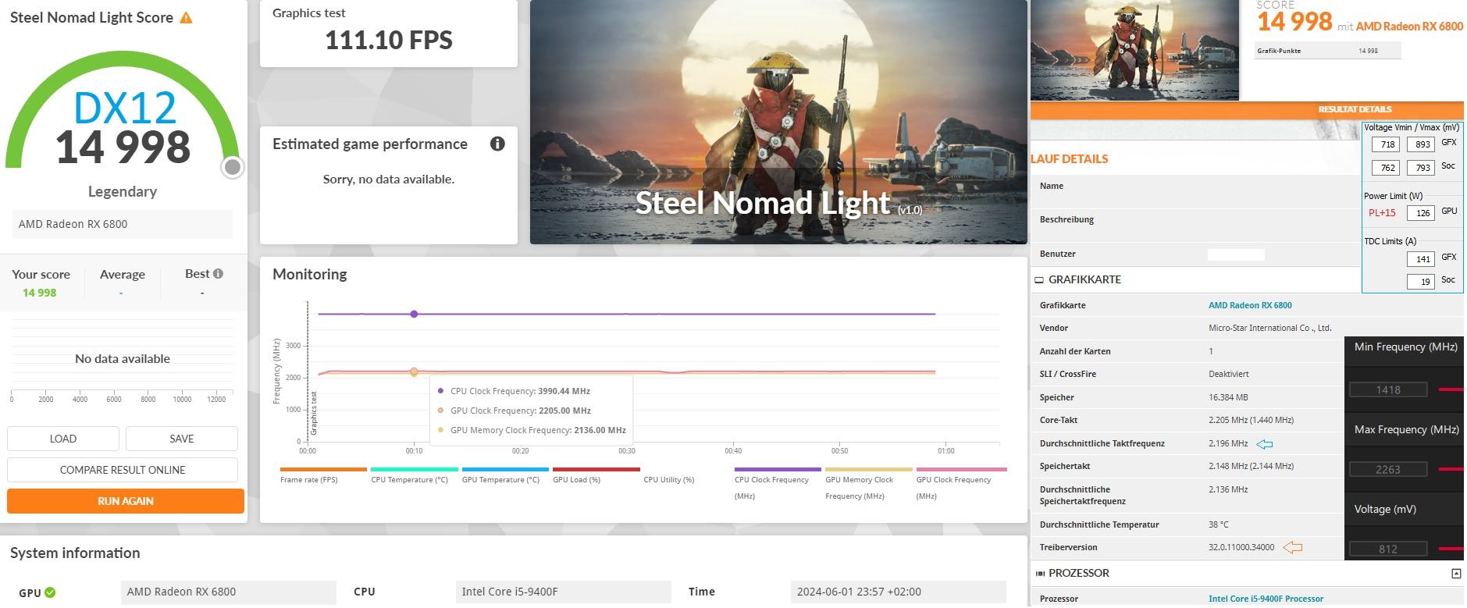1467x608 pixels.
Task: Click the LAUF DETAILS heading
Action: [1069, 158]
